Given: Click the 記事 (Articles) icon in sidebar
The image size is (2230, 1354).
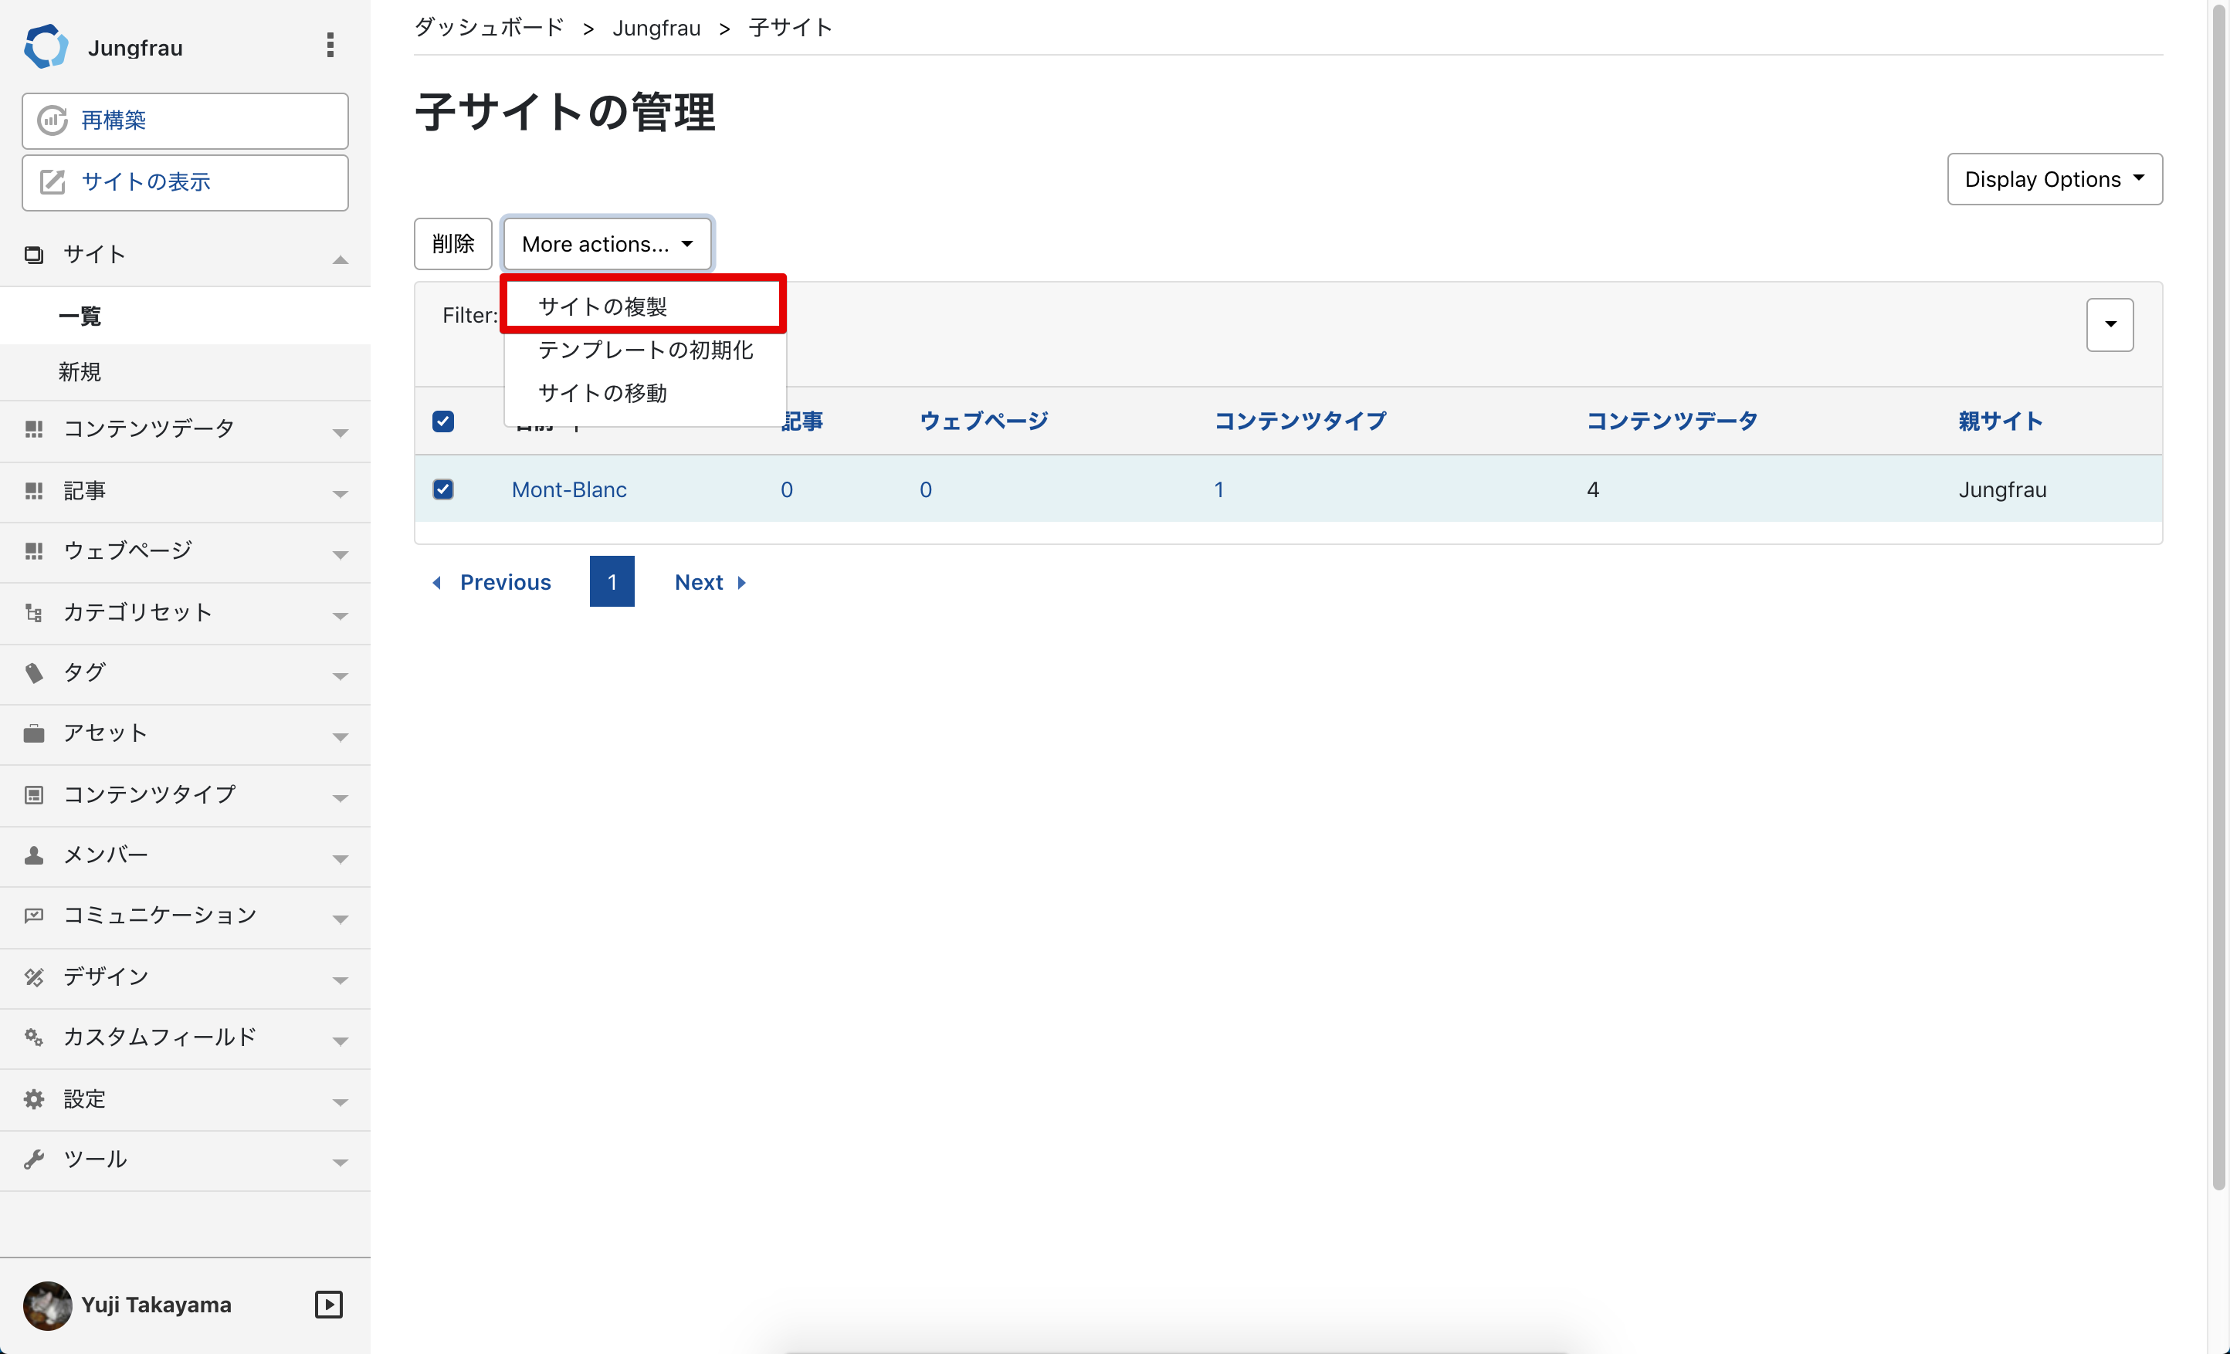Looking at the screenshot, I should coord(35,491).
